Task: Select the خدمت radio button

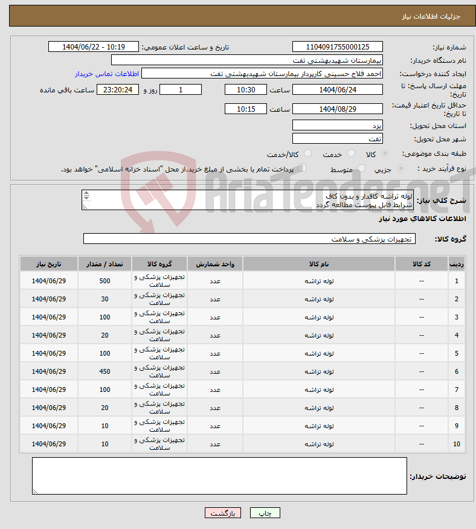Action: coord(351,153)
